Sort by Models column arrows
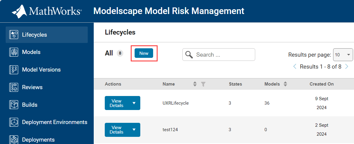Screen dimensions: 354x144 [x=285, y=84]
